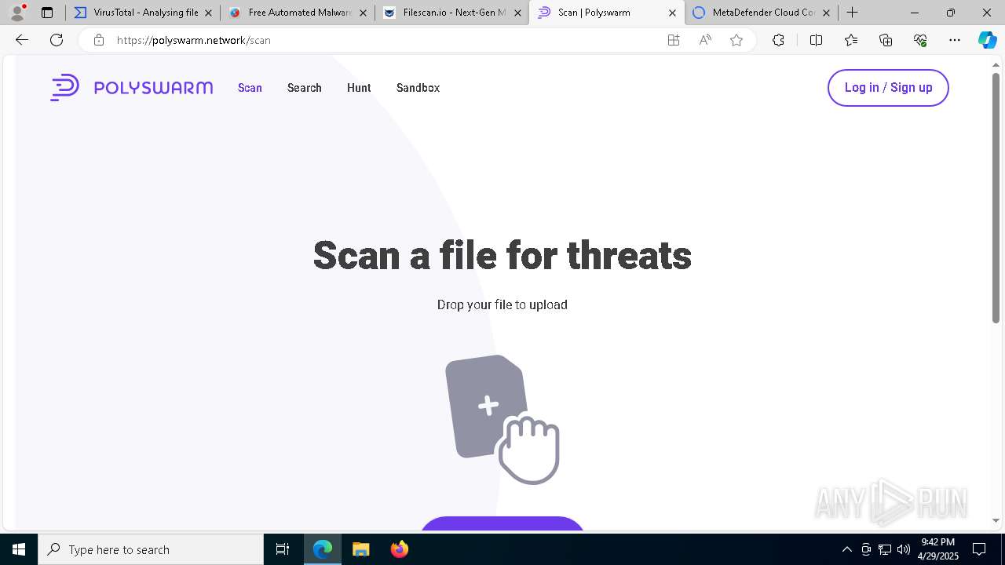Open the Favorites list
Screen dimensions: 1005x565
[x=851, y=40]
